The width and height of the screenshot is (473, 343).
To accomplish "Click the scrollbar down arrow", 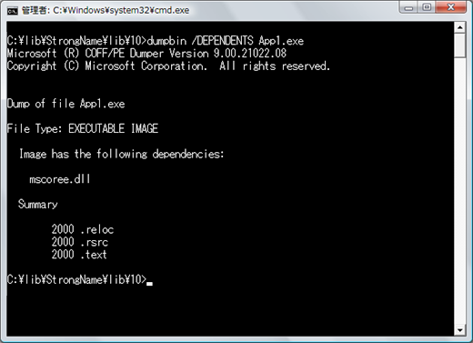I will point(460,330).
